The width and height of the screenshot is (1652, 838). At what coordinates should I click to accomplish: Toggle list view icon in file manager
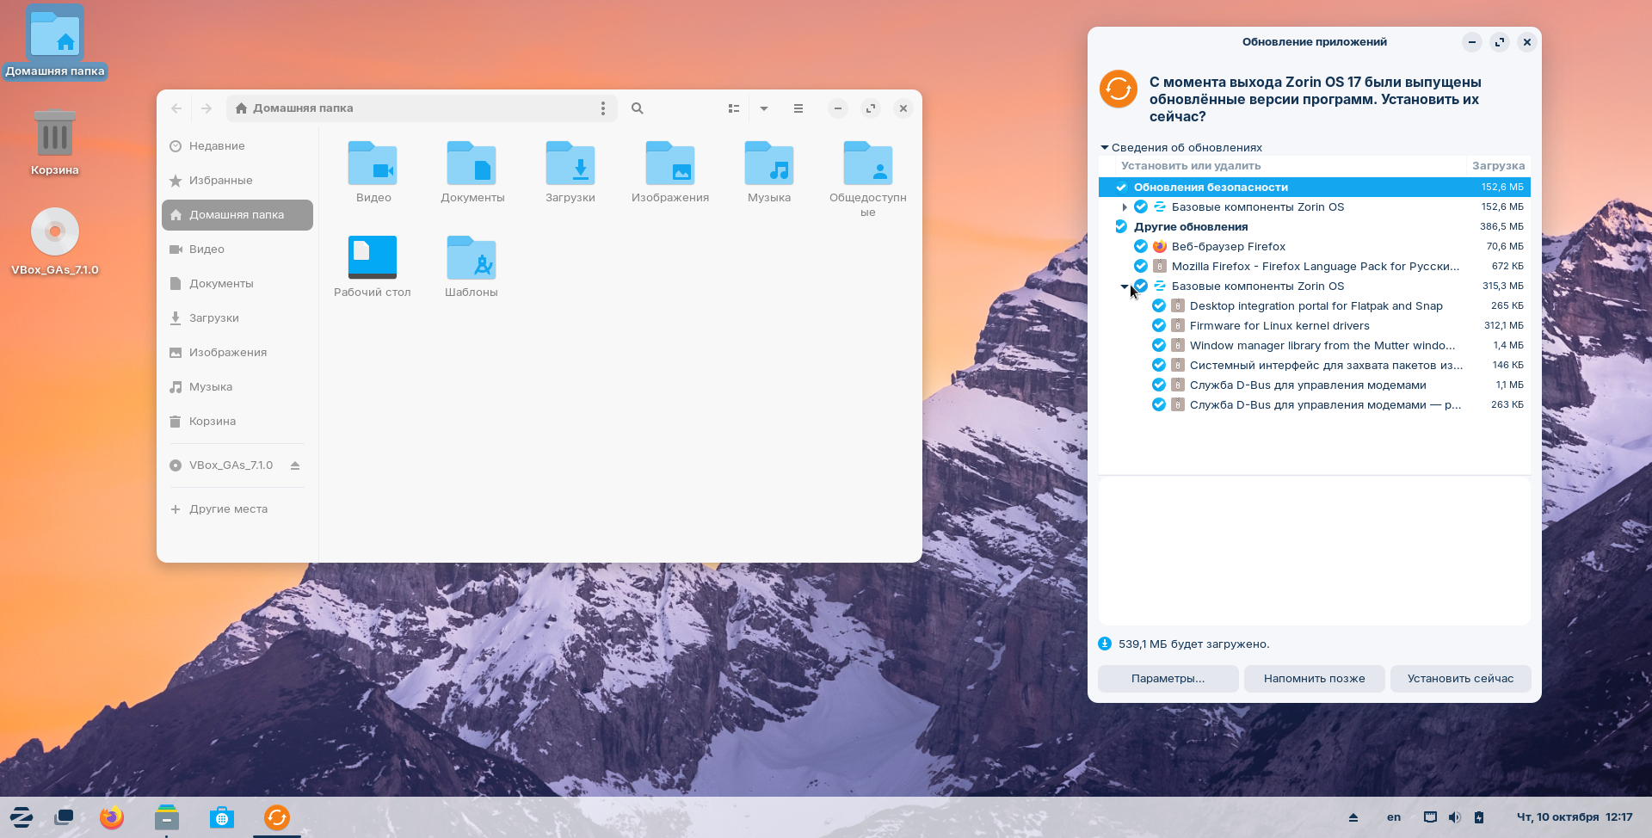coord(734,108)
